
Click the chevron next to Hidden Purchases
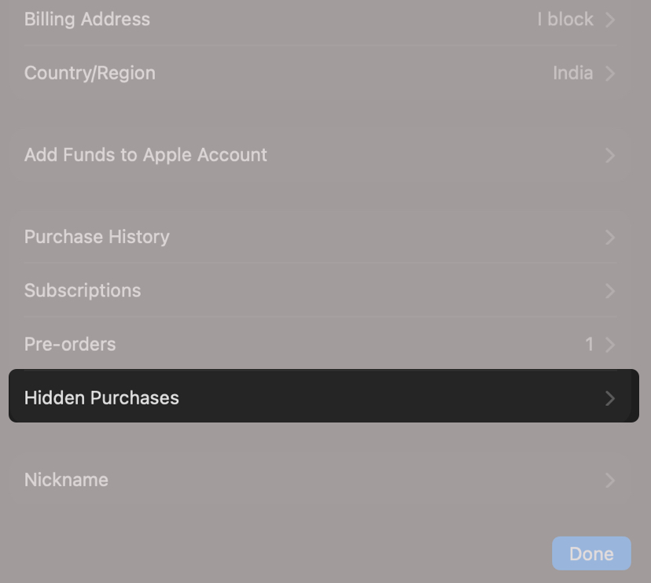(x=610, y=398)
